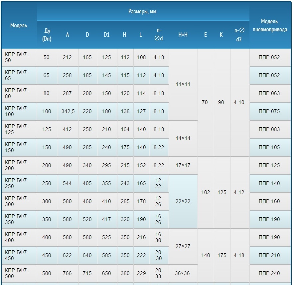
Task: Click the 17×17 cell
Action: point(183,165)
